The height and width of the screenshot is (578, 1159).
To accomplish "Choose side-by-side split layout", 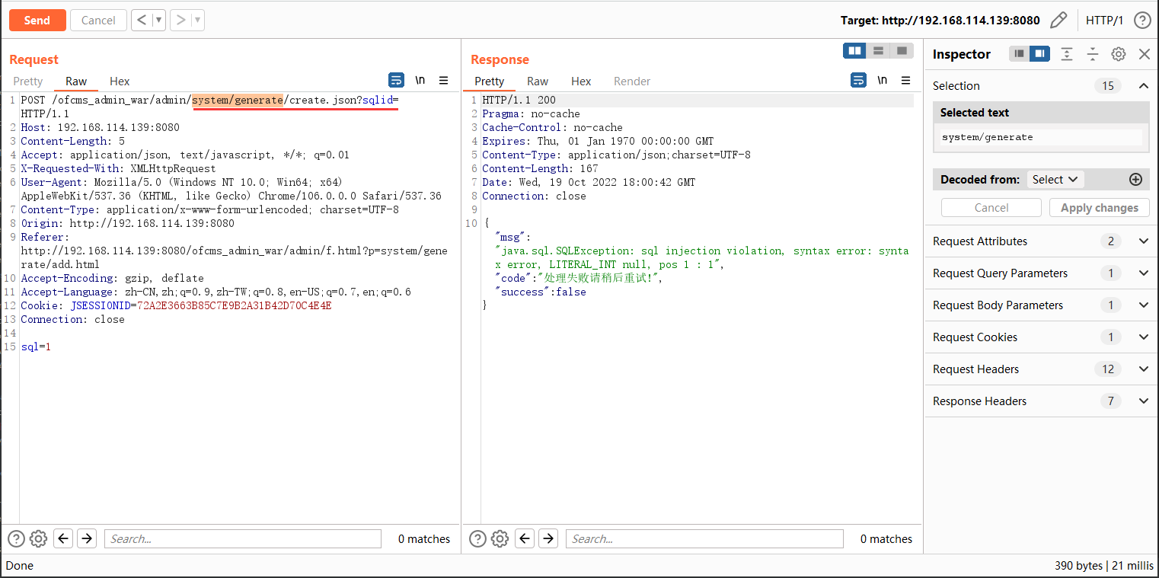I will (x=855, y=50).
